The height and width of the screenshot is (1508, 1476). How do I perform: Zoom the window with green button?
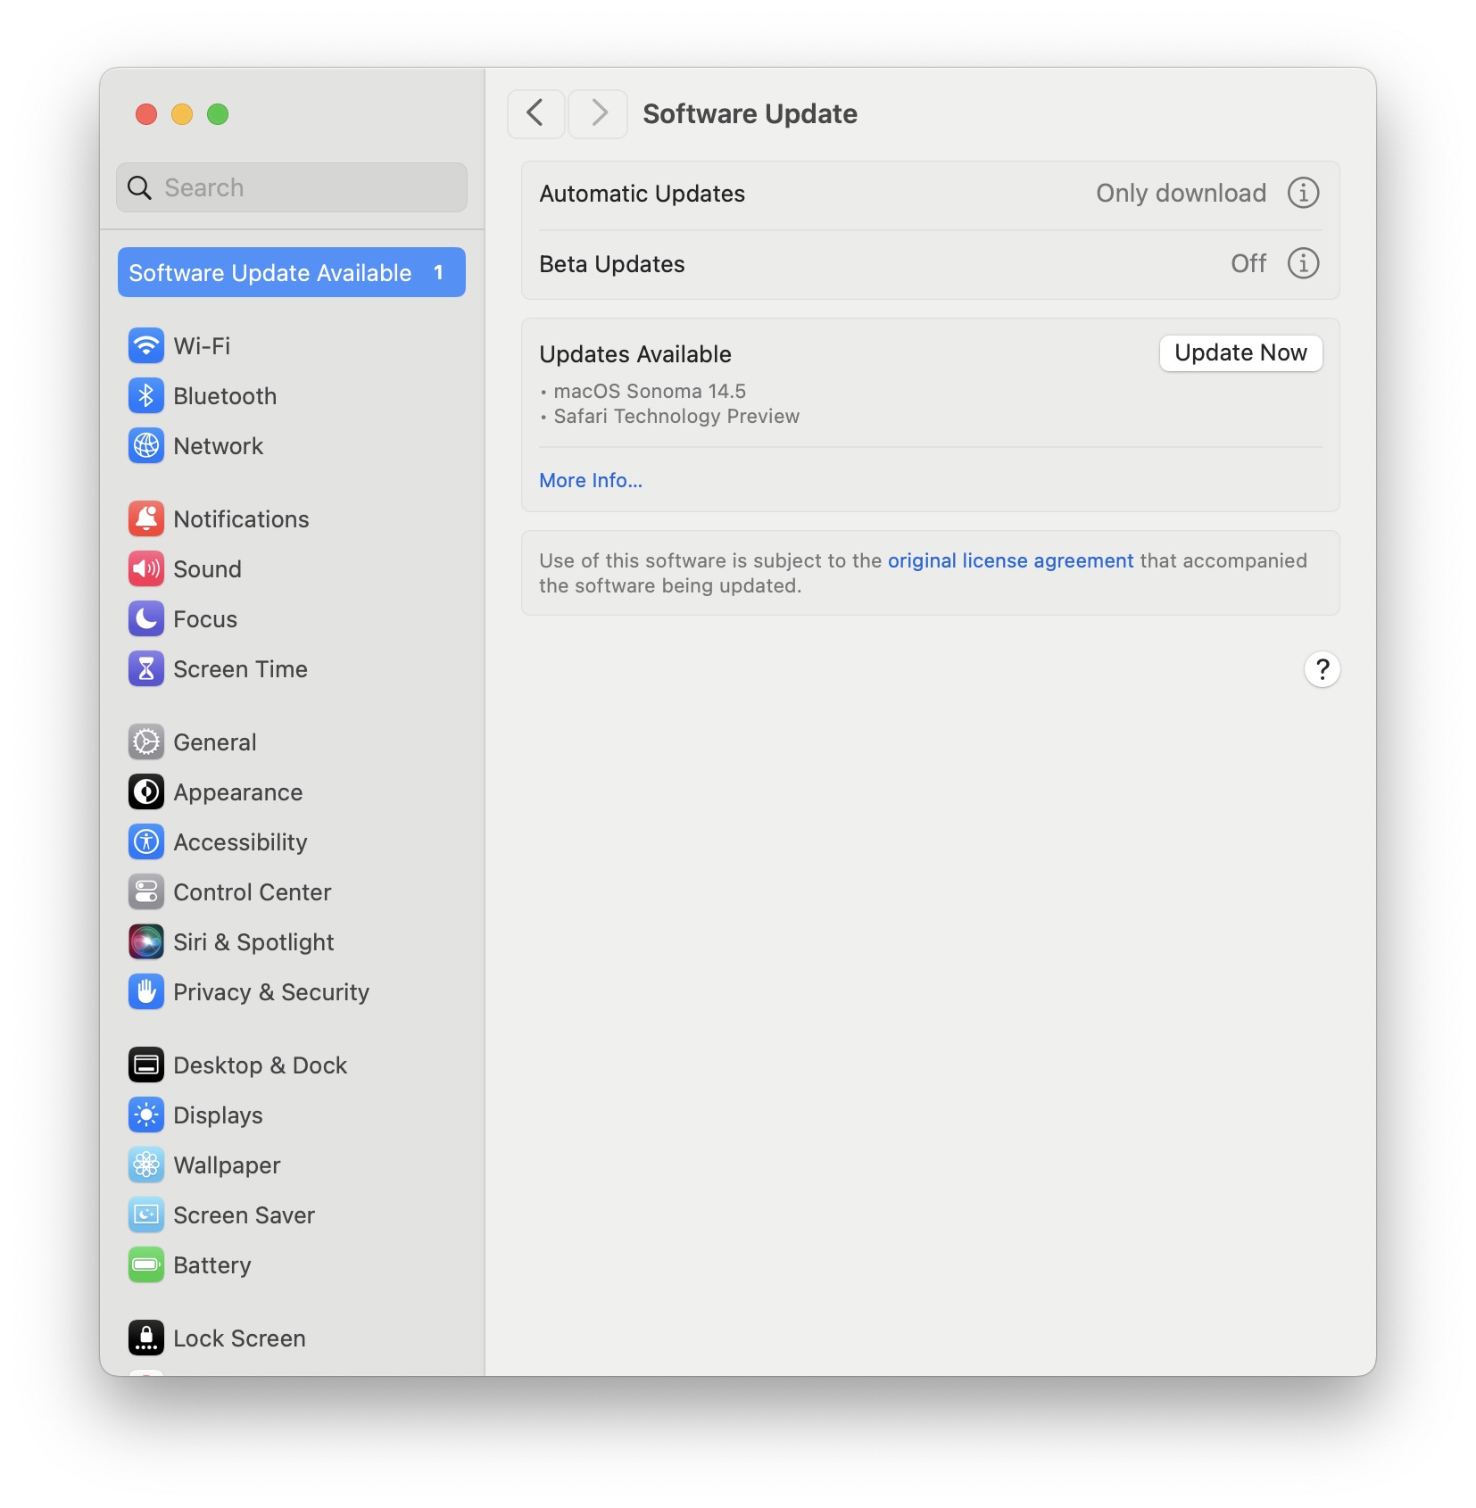point(218,114)
